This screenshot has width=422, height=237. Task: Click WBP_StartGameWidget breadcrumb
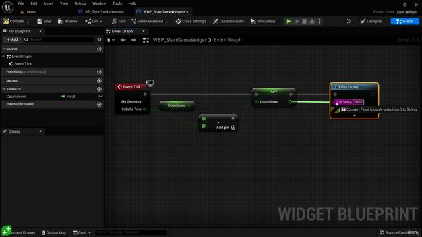pyautogui.click(x=179, y=40)
